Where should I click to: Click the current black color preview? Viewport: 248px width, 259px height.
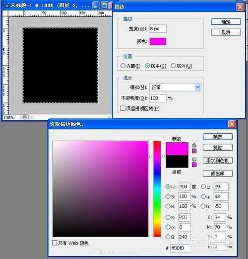(177, 162)
